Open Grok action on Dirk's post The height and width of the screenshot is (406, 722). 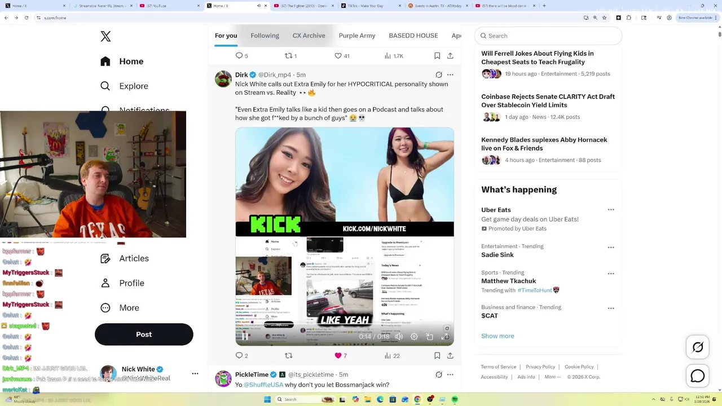coord(439,74)
